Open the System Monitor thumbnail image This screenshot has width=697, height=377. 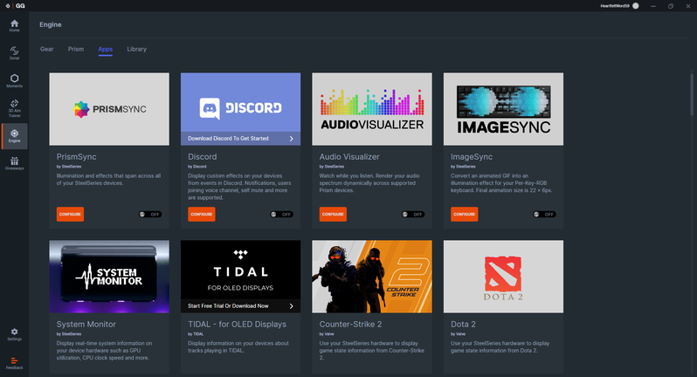coord(109,277)
